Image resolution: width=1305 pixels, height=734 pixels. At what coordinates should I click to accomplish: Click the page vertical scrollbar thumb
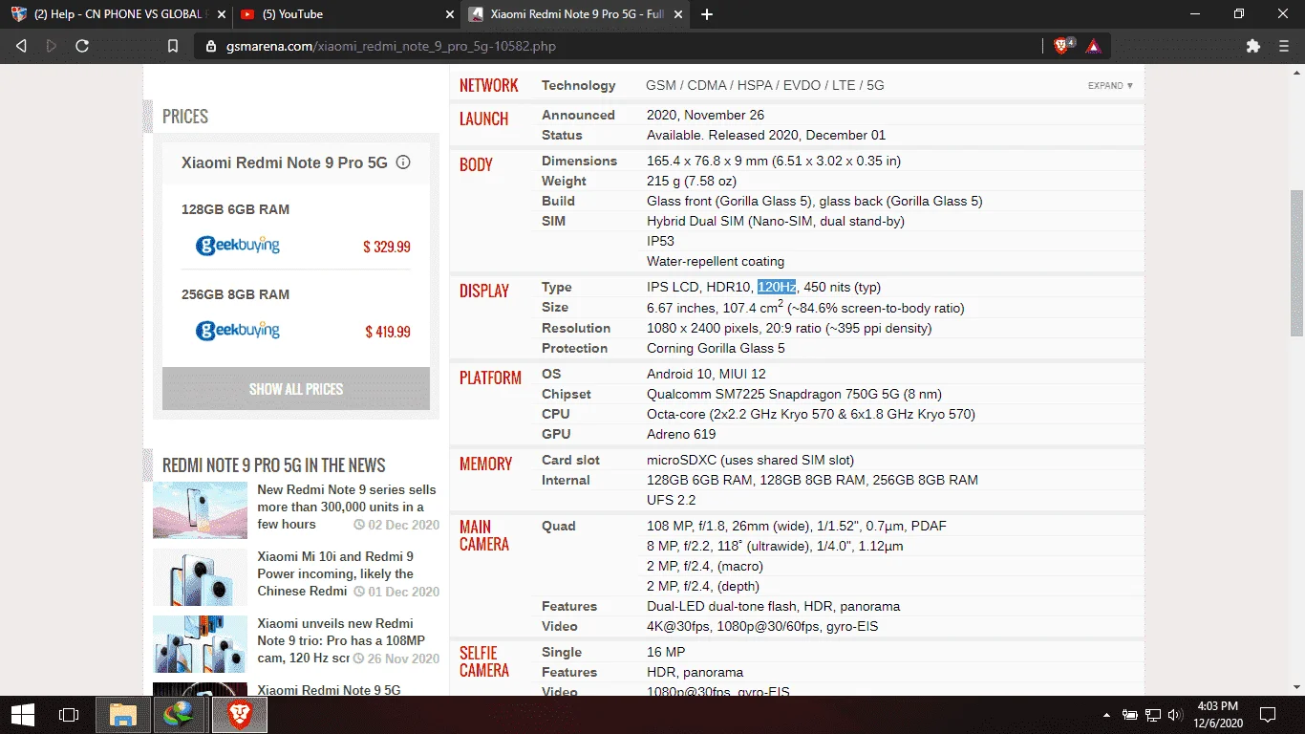click(1296, 263)
